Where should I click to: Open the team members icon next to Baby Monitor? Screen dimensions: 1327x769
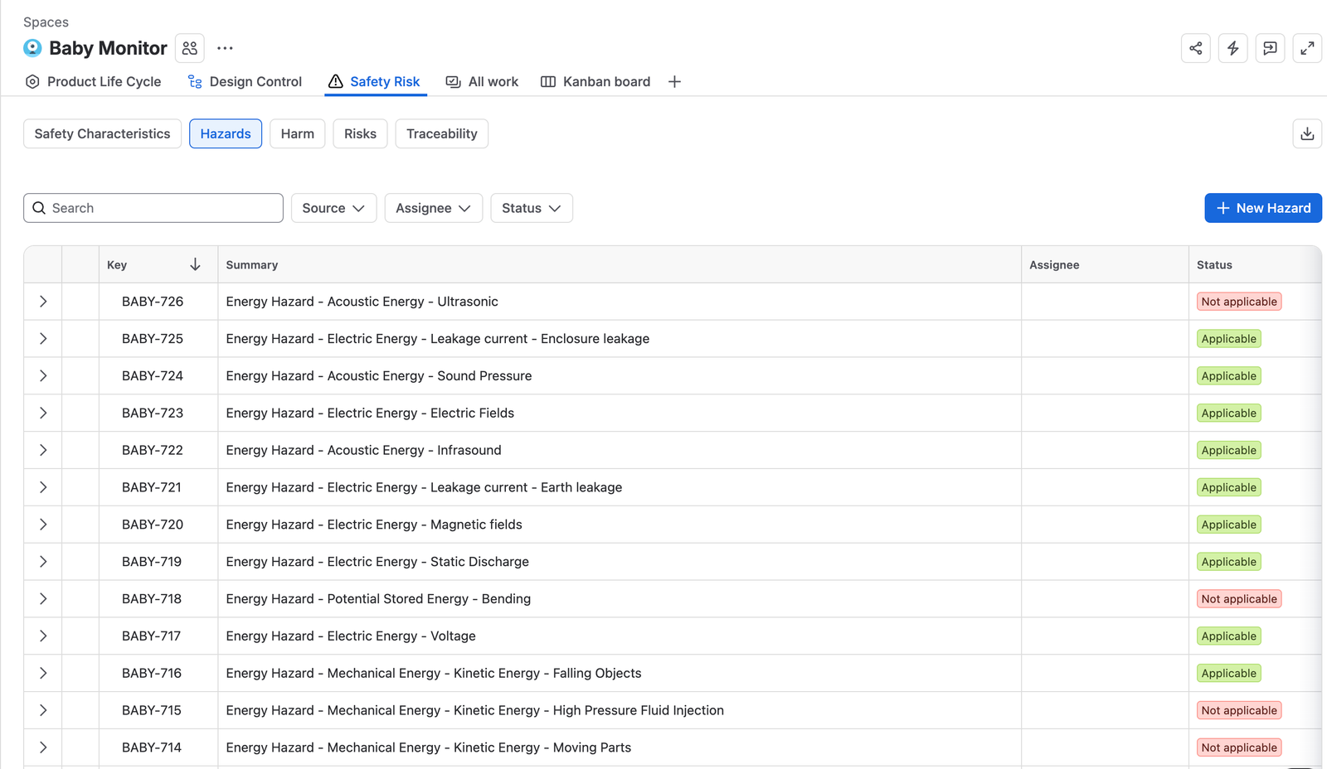point(190,48)
